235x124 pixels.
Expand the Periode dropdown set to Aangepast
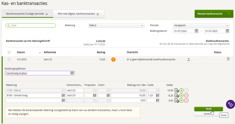coord(201,25)
